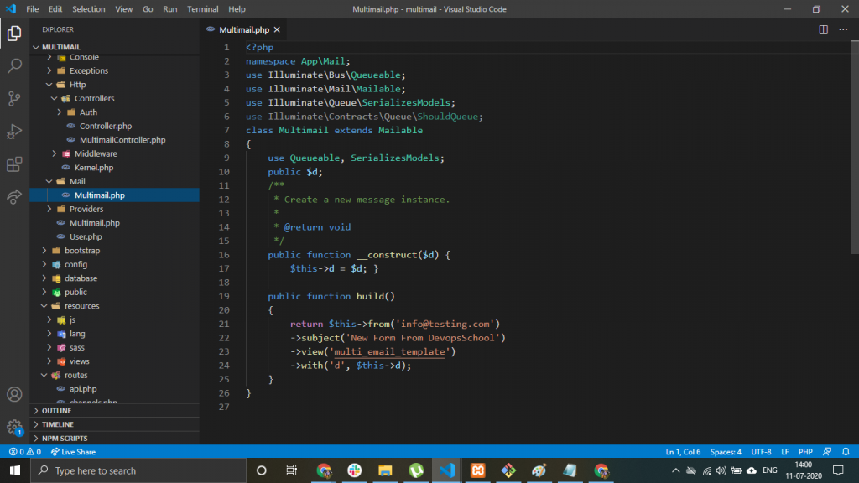Split the editor to the right
This screenshot has width=859, height=483.
click(824, 29)
